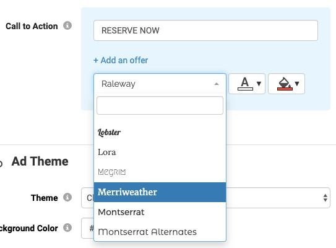Open the text color picker button
Image resolution: width=336 pixels, height=248 pixels.
(x=247, y=84)
